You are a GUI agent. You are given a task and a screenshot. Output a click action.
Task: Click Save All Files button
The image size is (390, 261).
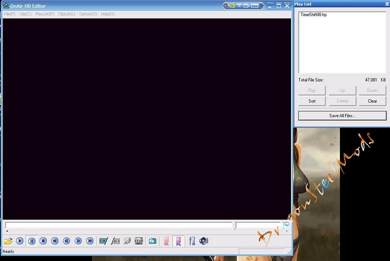click(x=342, y=116)
